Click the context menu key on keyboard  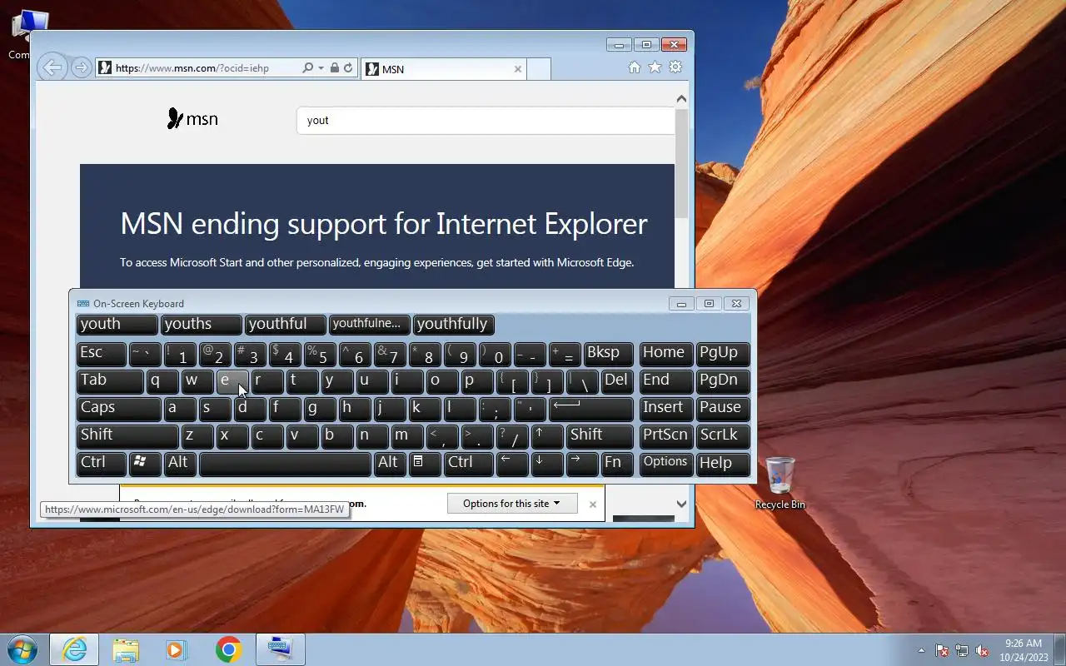coord(425,464)
